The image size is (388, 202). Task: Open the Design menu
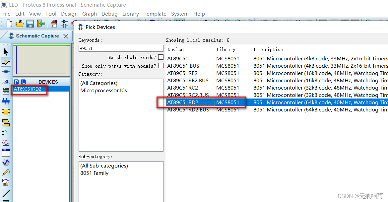tap(69, 14)
